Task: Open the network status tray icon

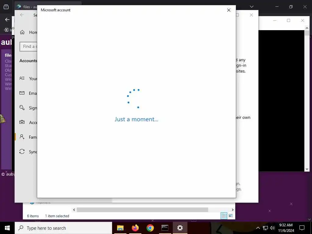Action: click(x=265, y=228)
